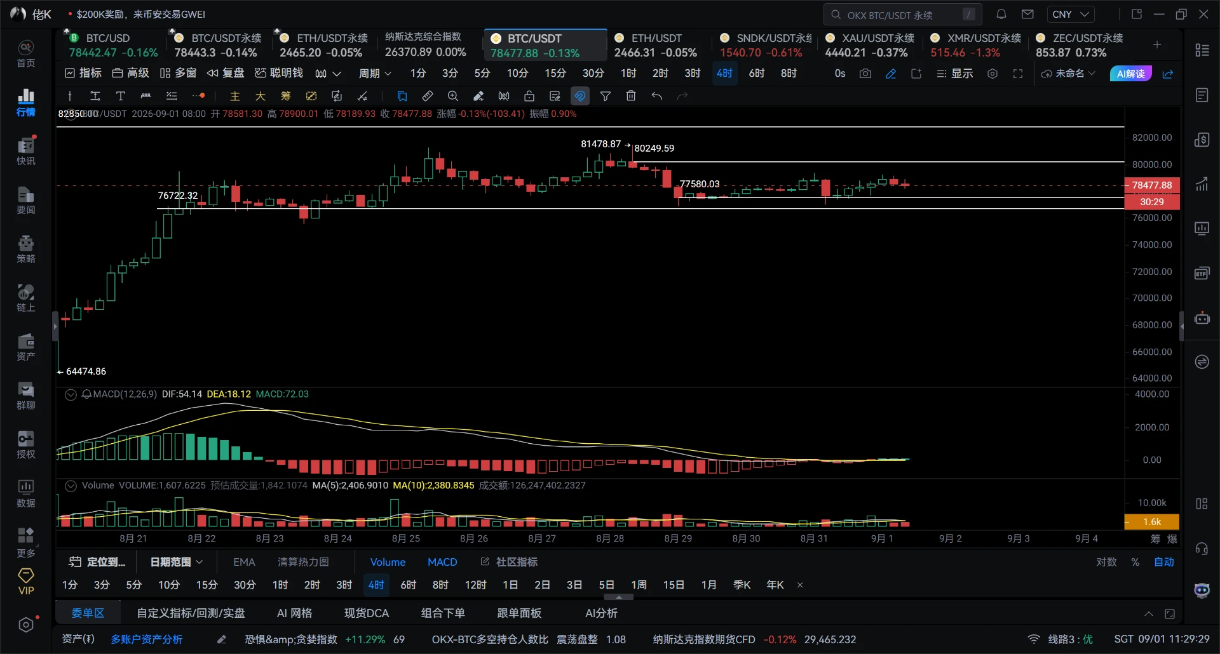Toggle the percent scale option
This screenshot has width=1220, height=654.
[1135, 562]
